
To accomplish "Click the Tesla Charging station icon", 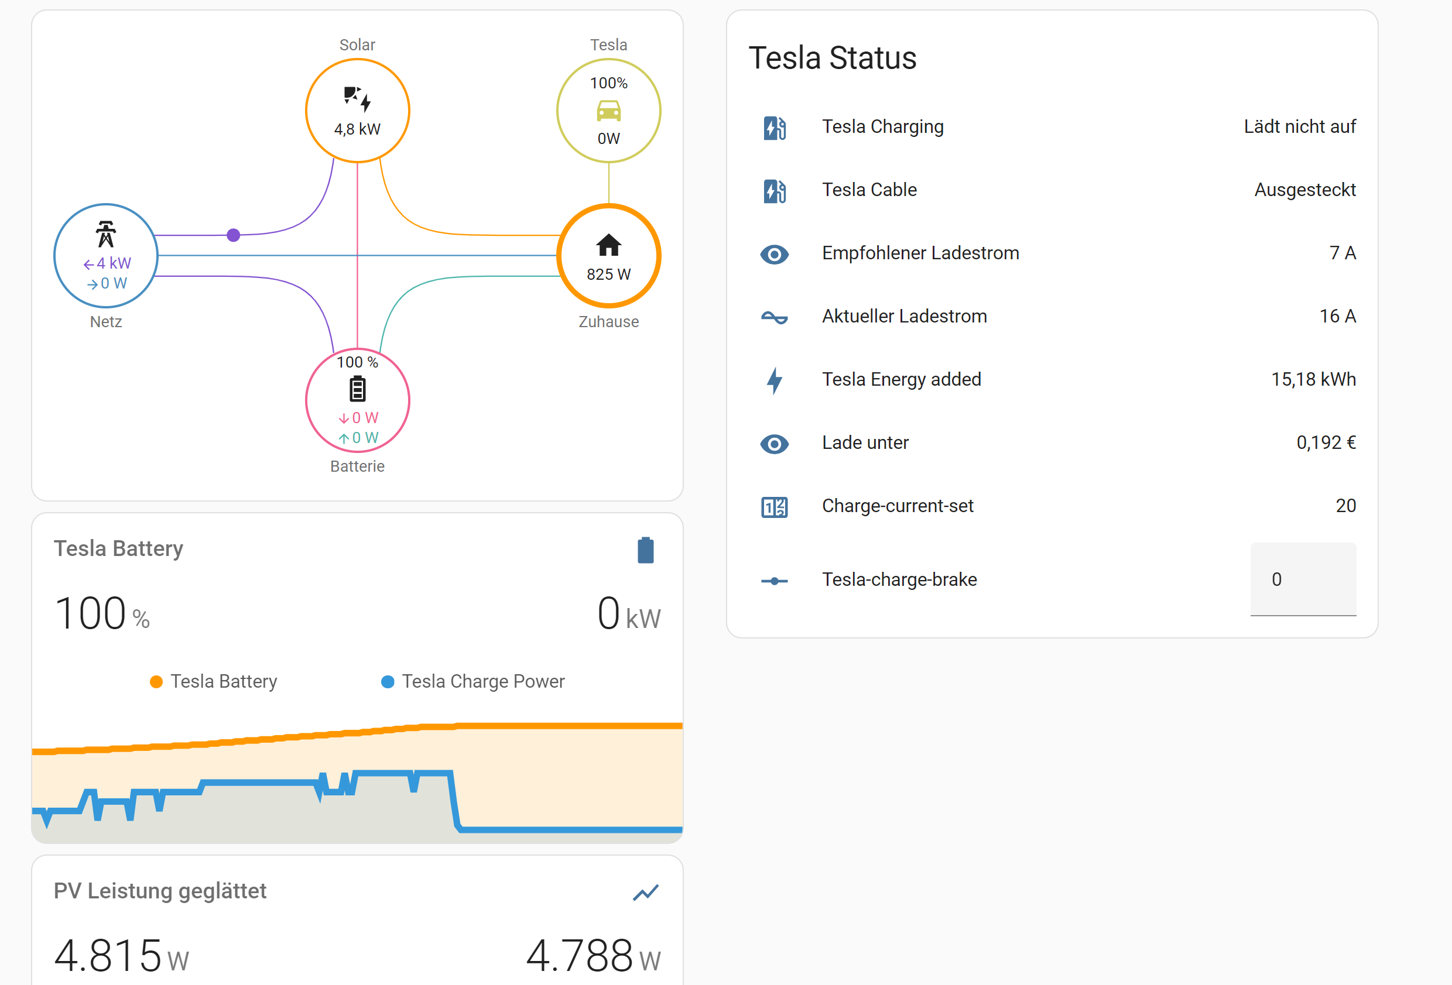I will click(x=775, y=128).
